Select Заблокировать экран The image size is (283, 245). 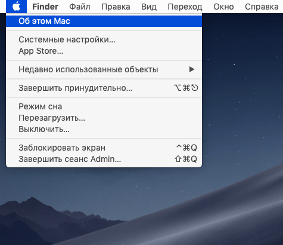coord(104,148)
